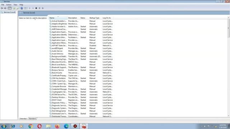Screen dimensions: 230x129
Task: Click the gear icon beside Cryptographic Services
Action: [x=50, y=92]
